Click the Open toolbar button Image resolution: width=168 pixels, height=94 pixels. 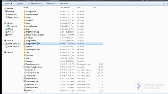click(x=20, y=3)
